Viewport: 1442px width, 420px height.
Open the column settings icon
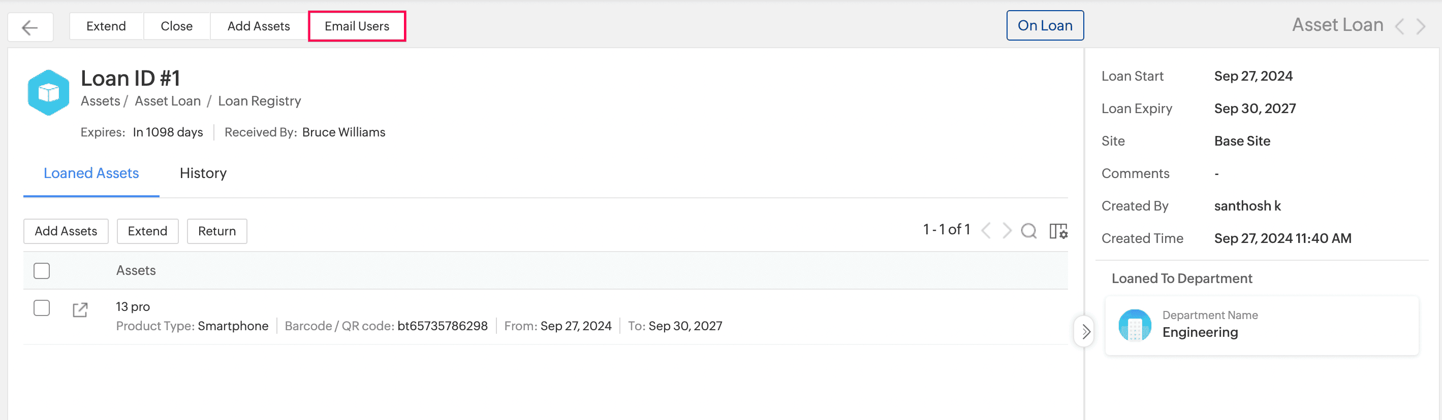point(1058,231)
